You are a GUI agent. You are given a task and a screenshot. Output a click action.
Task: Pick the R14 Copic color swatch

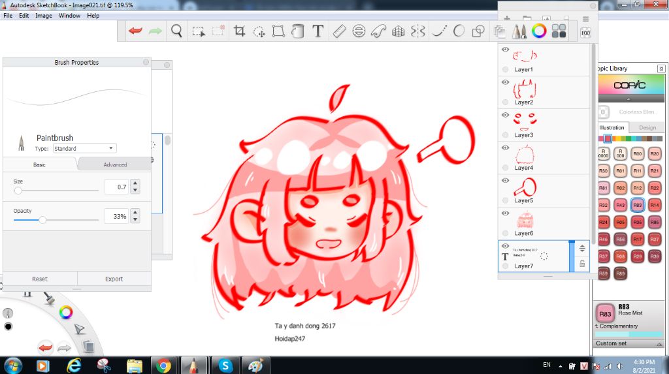tap(655, 205)
